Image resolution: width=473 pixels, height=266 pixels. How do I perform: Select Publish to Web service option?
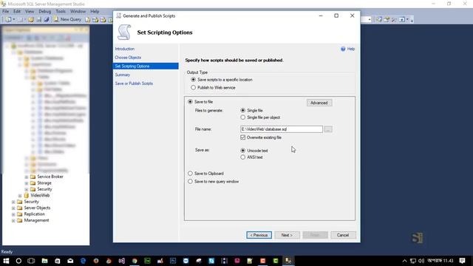click(194, 87)
